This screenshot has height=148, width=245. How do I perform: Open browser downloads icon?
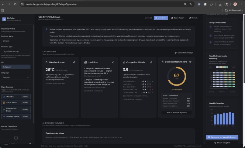pos(220,4)
